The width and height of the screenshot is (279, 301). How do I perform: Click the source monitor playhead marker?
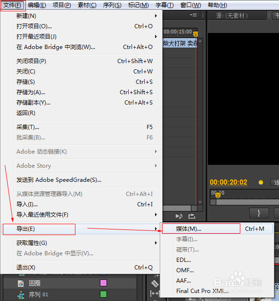(x=218, y=195)
